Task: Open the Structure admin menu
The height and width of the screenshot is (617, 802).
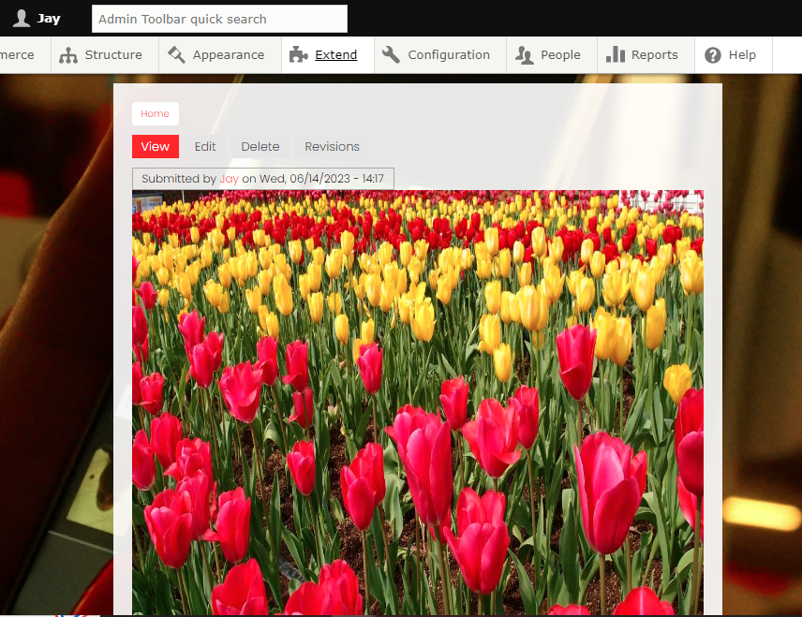Action: tap(104, 54)
